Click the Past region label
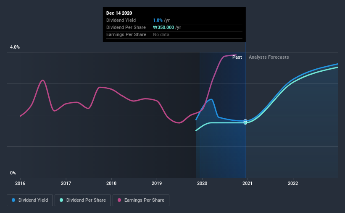The width and height of the screenshot is (345, 213). pos(237,57)
